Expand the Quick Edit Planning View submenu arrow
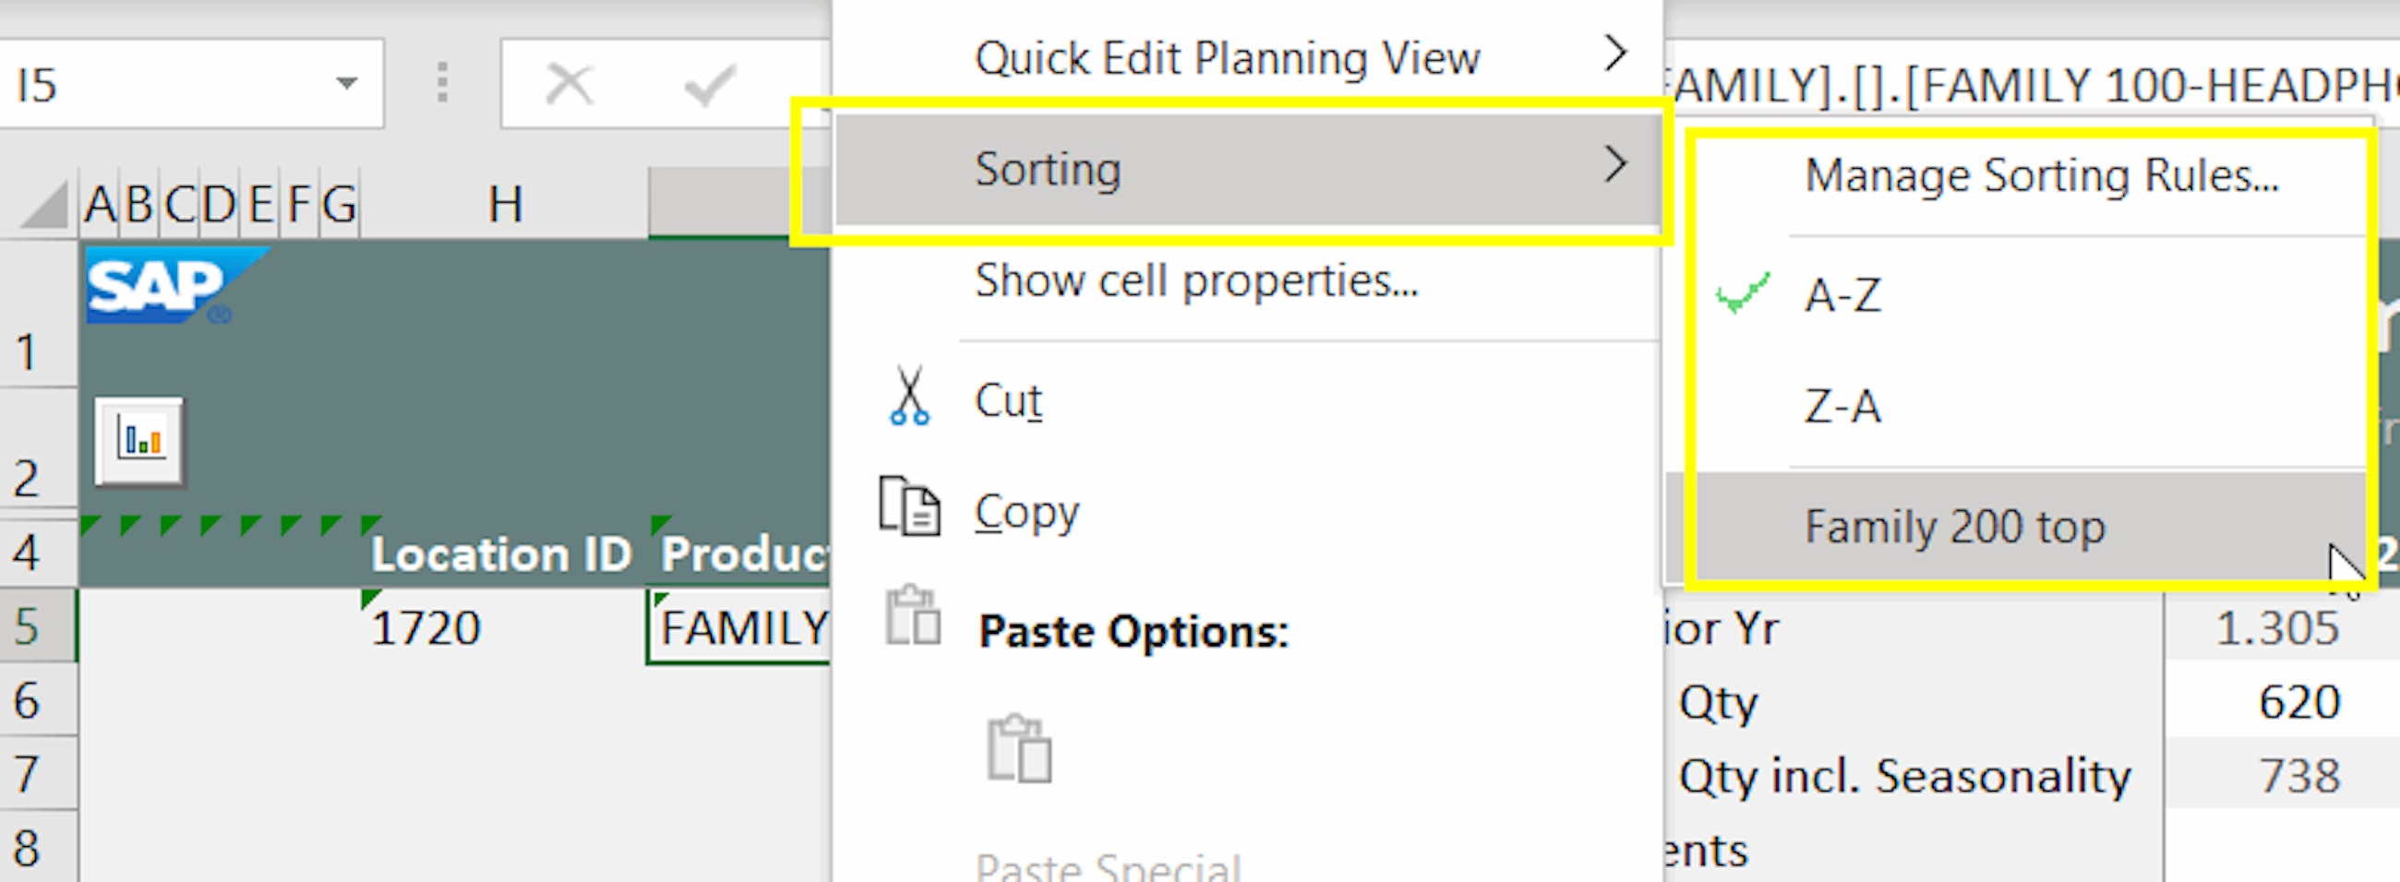Image resolution: width=2400 pixels, height=882 pixels. [1616, 54]
